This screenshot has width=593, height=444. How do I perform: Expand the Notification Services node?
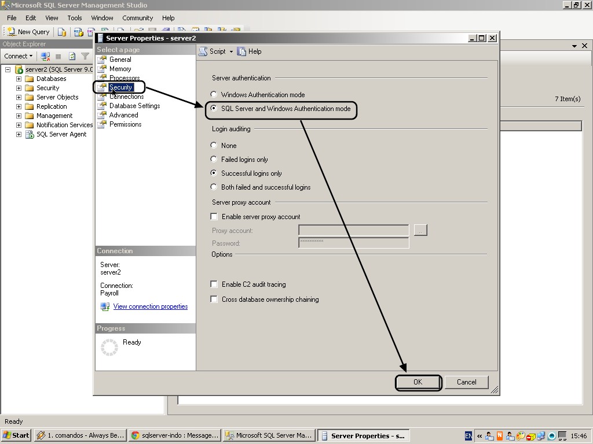point(19,125)
